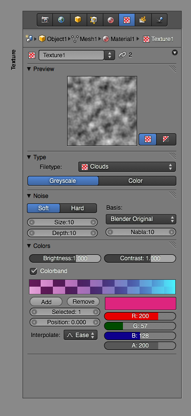This screenshot has height=416, width=191.
Task: Choose Hard noise type
Action: coord(78,208)
